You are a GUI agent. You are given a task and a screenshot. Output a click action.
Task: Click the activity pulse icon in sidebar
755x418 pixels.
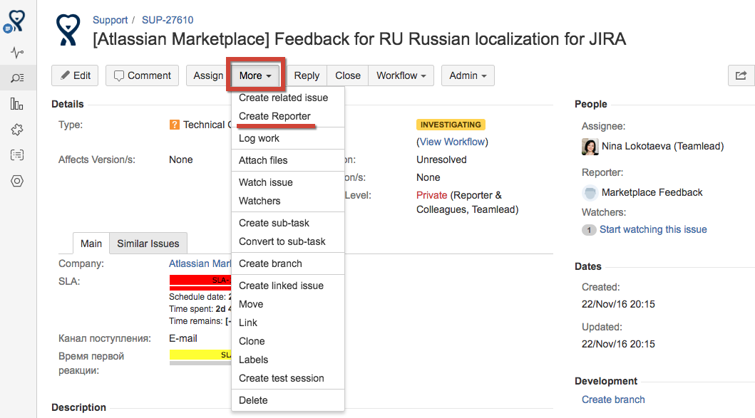18,53
